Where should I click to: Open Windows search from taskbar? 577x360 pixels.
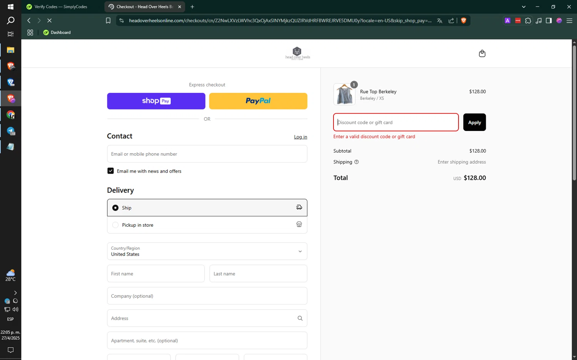click(x=10, y=20)
